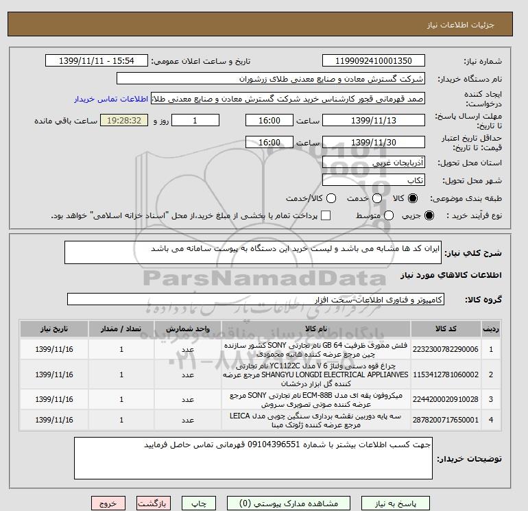Click the response deadline date 1399/11/13
This screenshot has width=528, height=511.
click(x=374, y=120)
